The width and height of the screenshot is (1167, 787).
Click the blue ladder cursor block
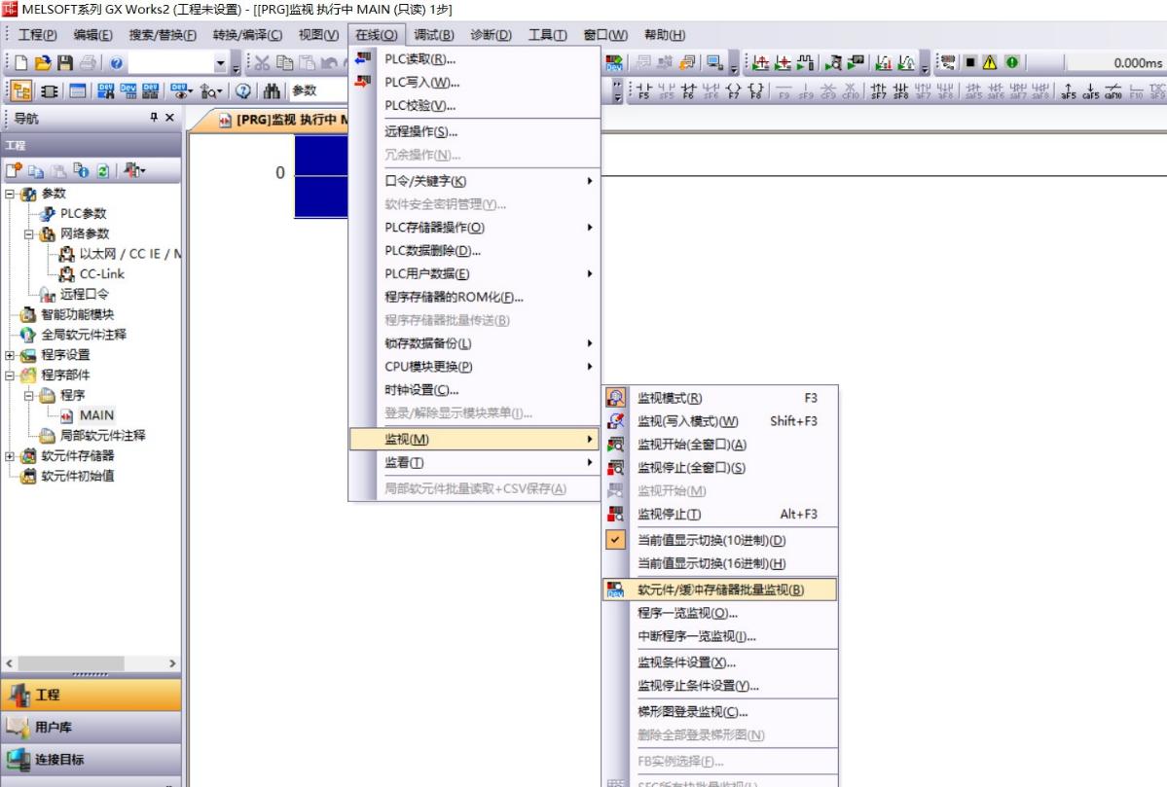(x=321, y=176)
